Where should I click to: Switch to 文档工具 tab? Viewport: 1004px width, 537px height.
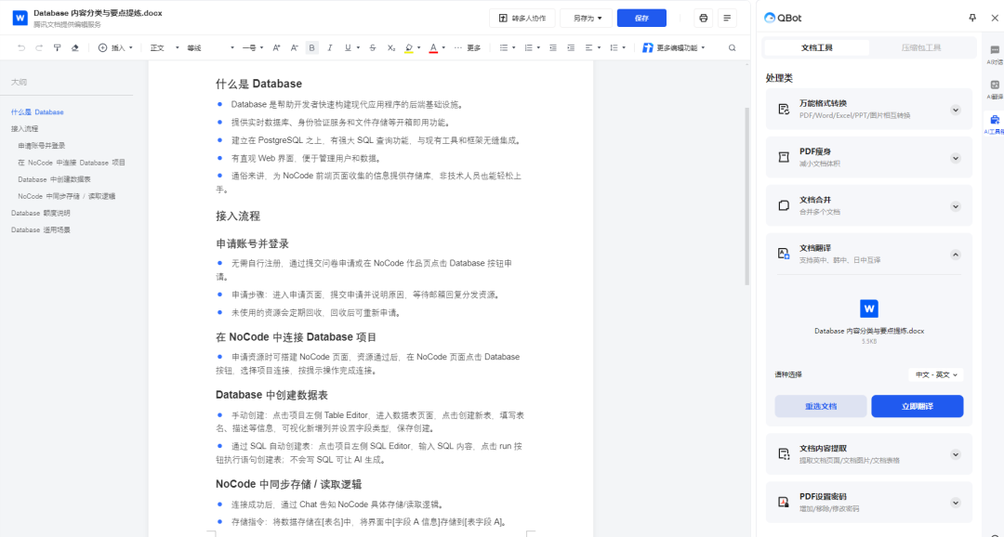816,47
